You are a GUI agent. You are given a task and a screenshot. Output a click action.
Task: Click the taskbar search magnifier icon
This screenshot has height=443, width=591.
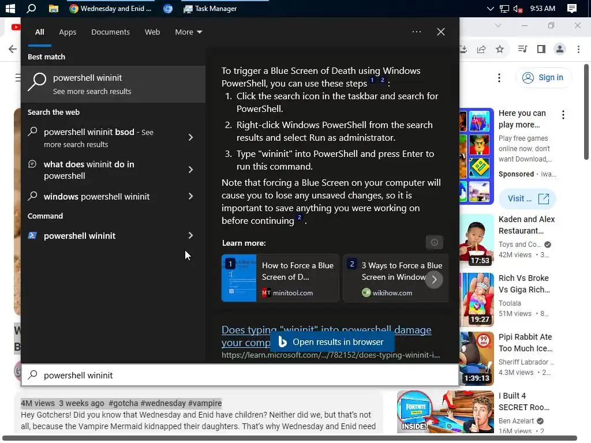click(x=31, y=8)
